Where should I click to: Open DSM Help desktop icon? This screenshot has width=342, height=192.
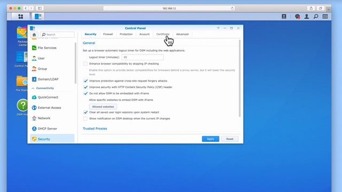[x=22, y=107]
